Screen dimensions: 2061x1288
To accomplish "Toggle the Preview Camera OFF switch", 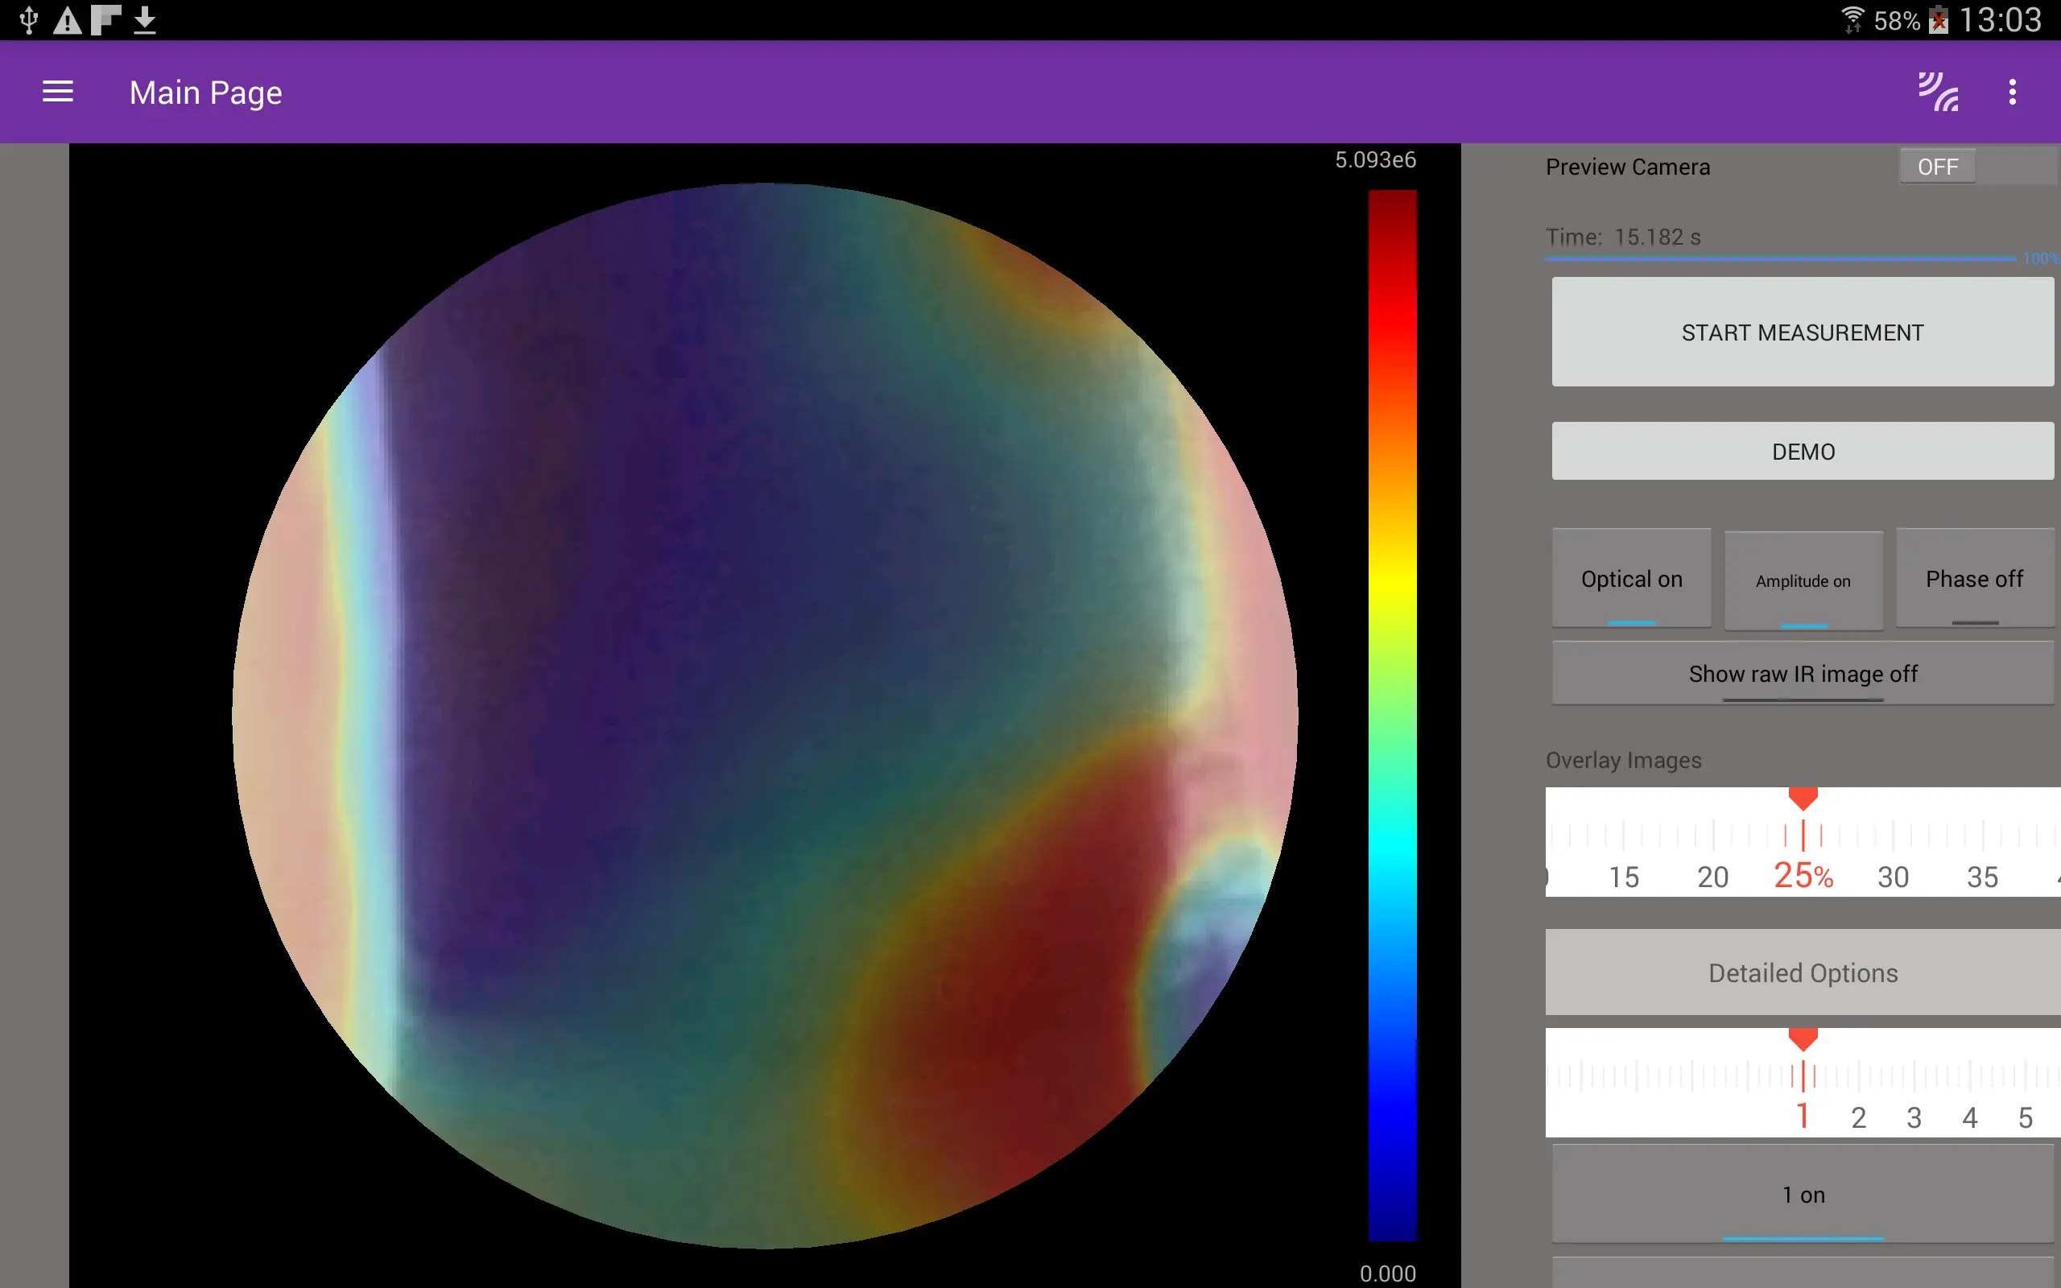I will point(1977,166).
